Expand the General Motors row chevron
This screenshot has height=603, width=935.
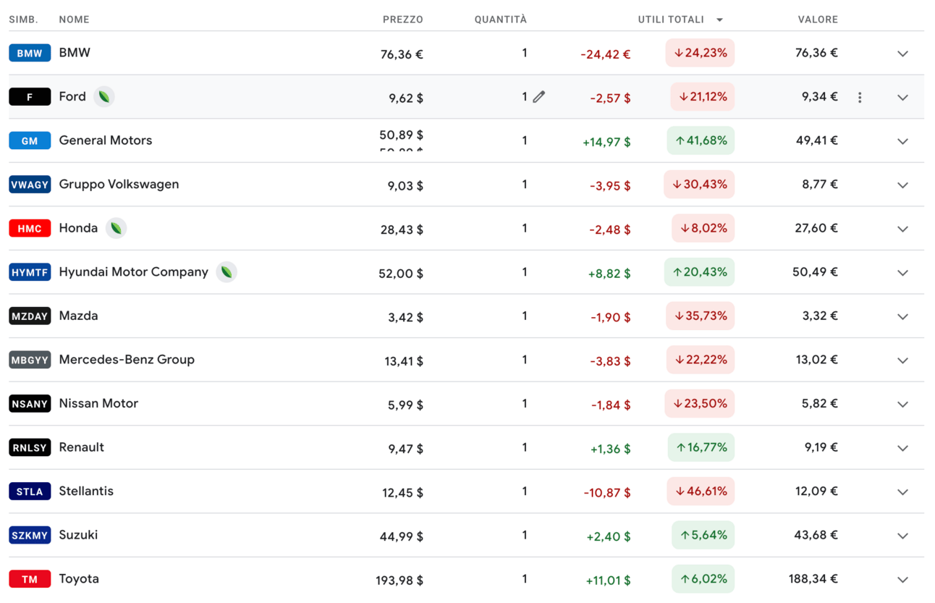coord(902,141)
